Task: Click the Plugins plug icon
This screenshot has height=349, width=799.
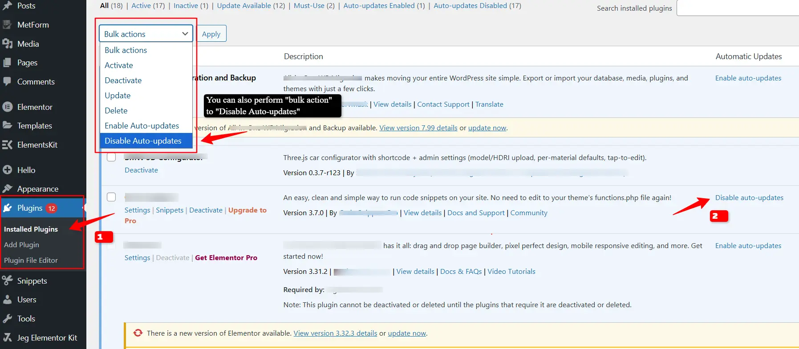Action: tap(7, 208)
